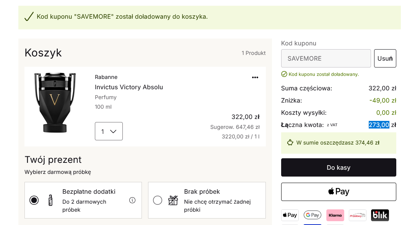Click the Google Pay payment badge
The width and height of the screenshot is (420, 225).
[x=312, y=215]
